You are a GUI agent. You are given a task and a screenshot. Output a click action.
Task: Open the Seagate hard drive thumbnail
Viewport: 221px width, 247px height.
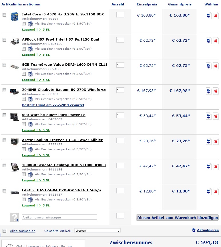point(15,167)
